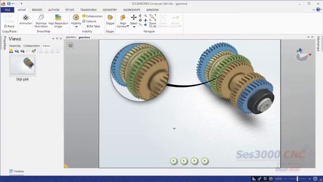Click the zoom magnifier navigation icon

[146, 16]
